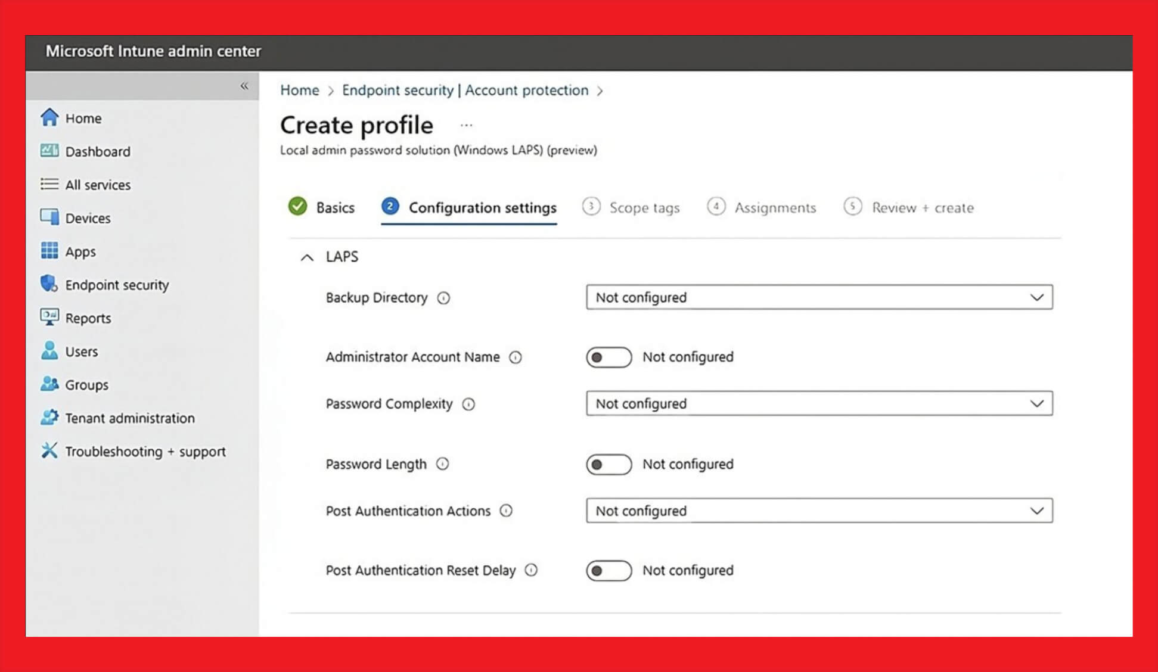Image resolution: width=1158 pixels, height=672 pixels.
Task: Open Reports from the sidebar
Action: point(88,318)
